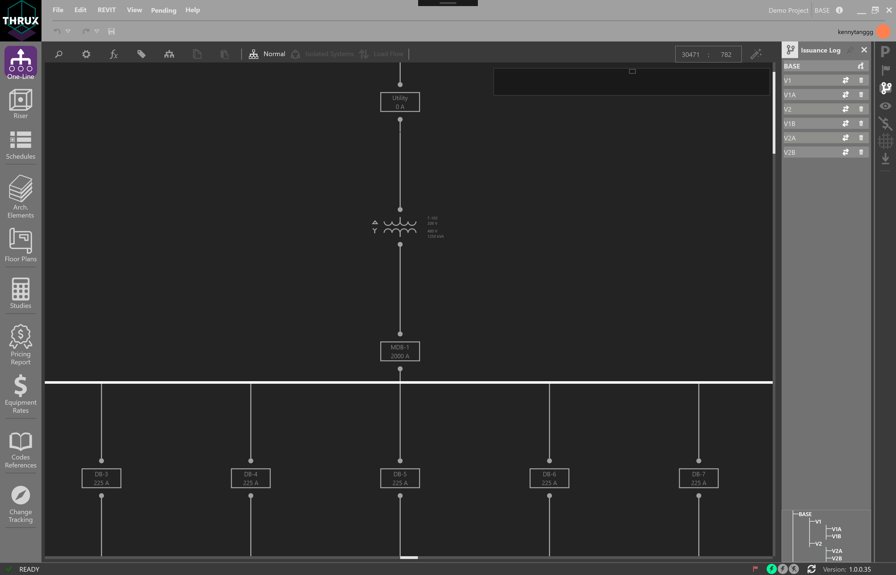Open the search tool in the one-line toolbar
Screen dimensions: 896x575
pyautogui.click(x=59, y=54)
